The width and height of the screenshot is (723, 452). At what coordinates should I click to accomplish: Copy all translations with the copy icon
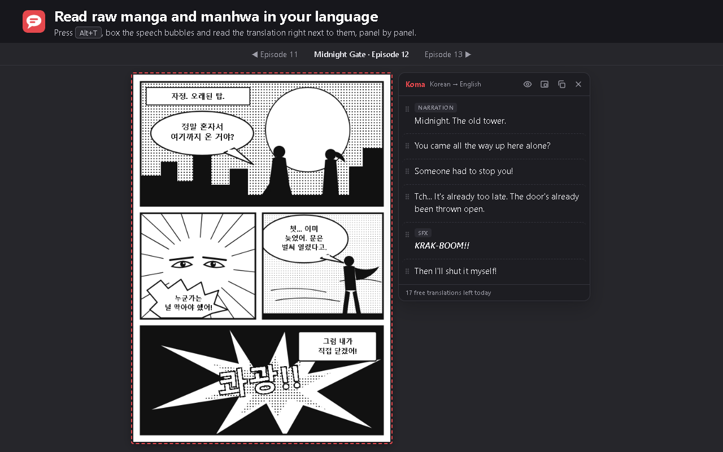click(x=561, y=84)
